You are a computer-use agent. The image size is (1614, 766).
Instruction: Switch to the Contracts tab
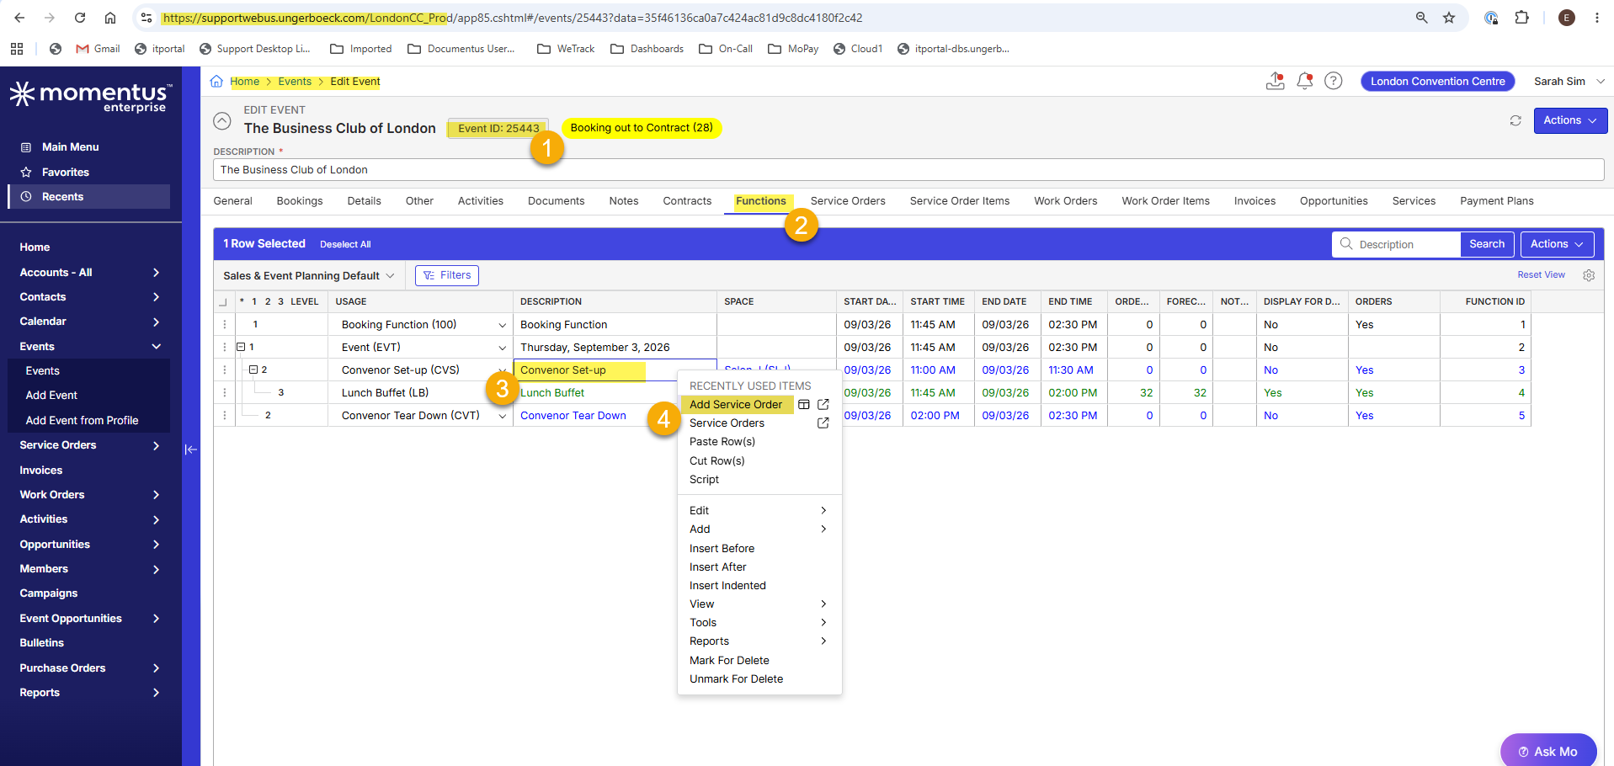687,201
